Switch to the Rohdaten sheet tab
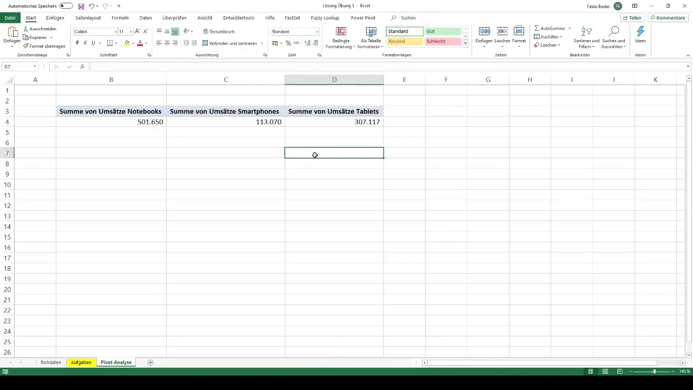The width and height of the screenshot is (693, 390). tap(51, 362)
